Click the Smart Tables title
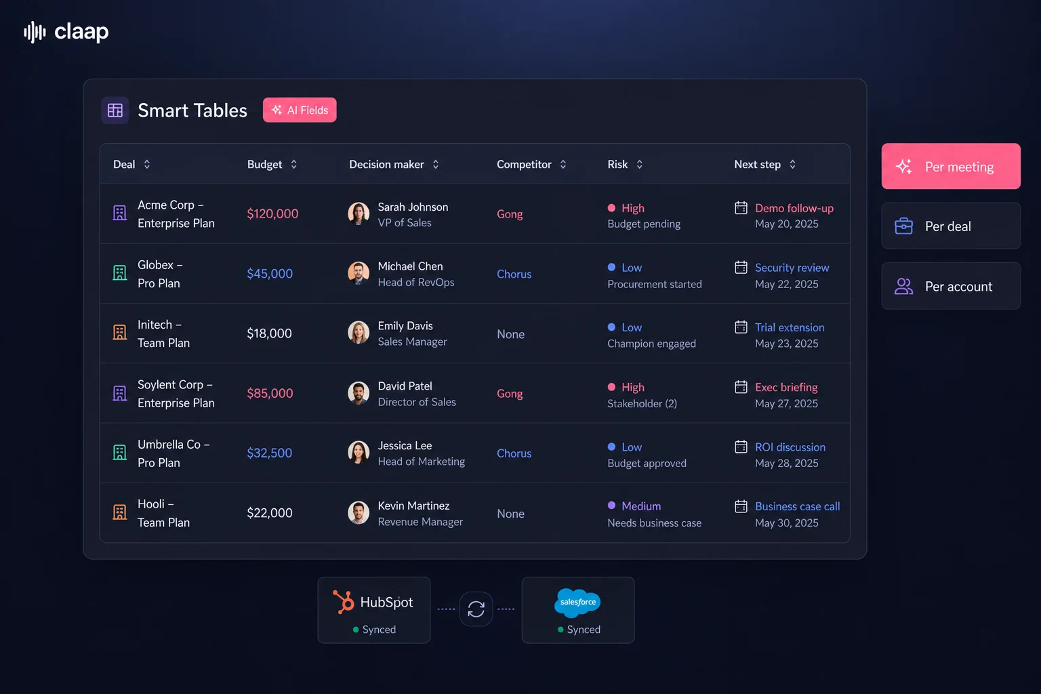The width and height of the screenshot is (1041, 694). 192,110
